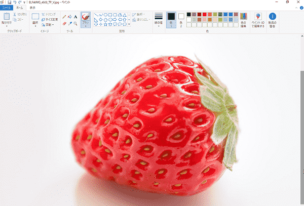The width and height of the screenshot is (304, 206).
Task: Choose the Down arrow shape
Action: click(x=96, y=24)
